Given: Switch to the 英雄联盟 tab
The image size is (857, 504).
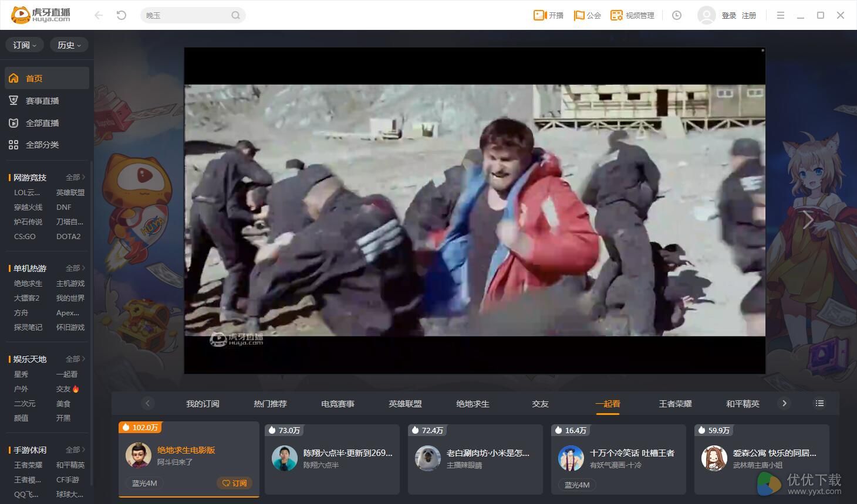Looking at the screenshot, I should [405, 404].
